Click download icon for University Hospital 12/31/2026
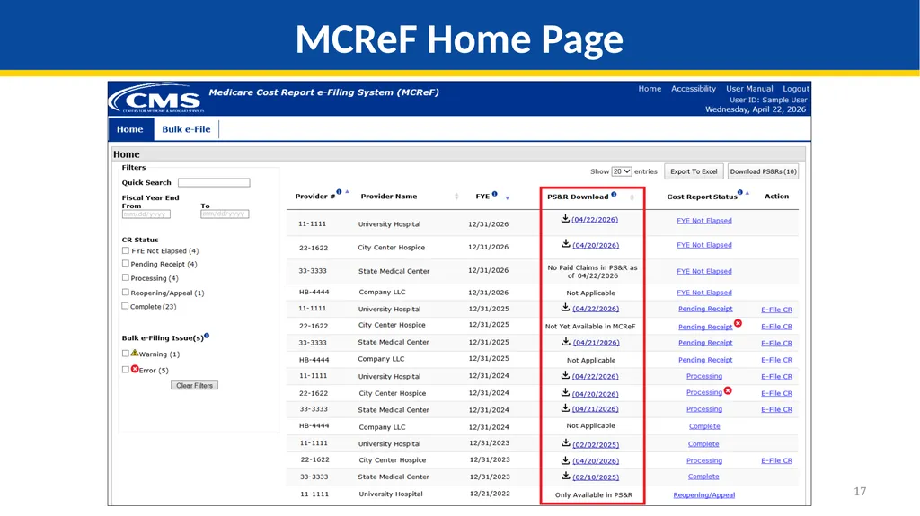This screenshot has height=516, width=920. pos(565,219)
